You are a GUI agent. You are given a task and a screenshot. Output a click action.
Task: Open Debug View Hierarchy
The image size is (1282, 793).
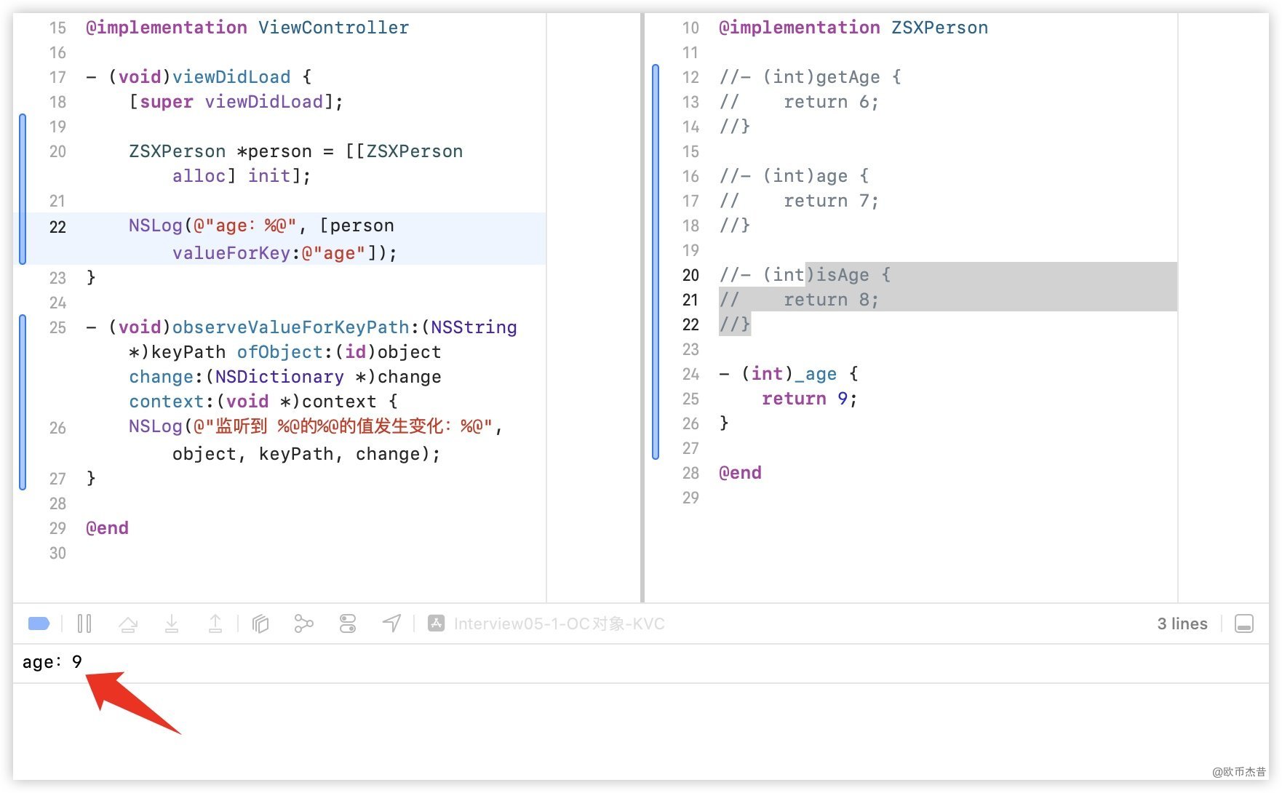coord(260,623)
